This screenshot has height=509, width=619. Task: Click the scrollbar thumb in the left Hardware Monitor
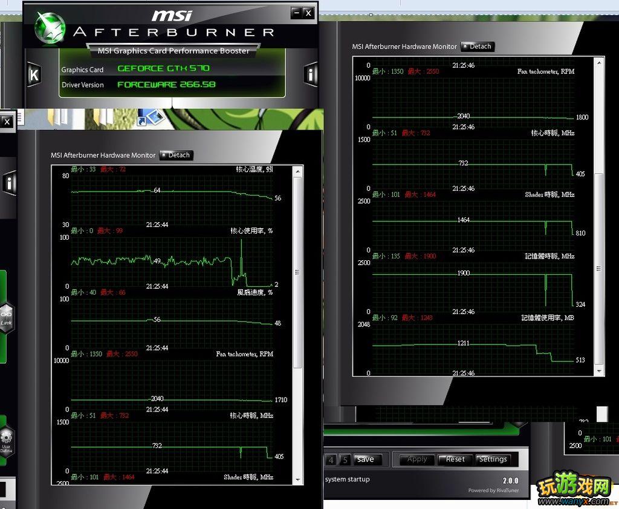coord(297,273)
